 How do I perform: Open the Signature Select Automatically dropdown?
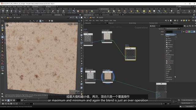click(172, 29)
